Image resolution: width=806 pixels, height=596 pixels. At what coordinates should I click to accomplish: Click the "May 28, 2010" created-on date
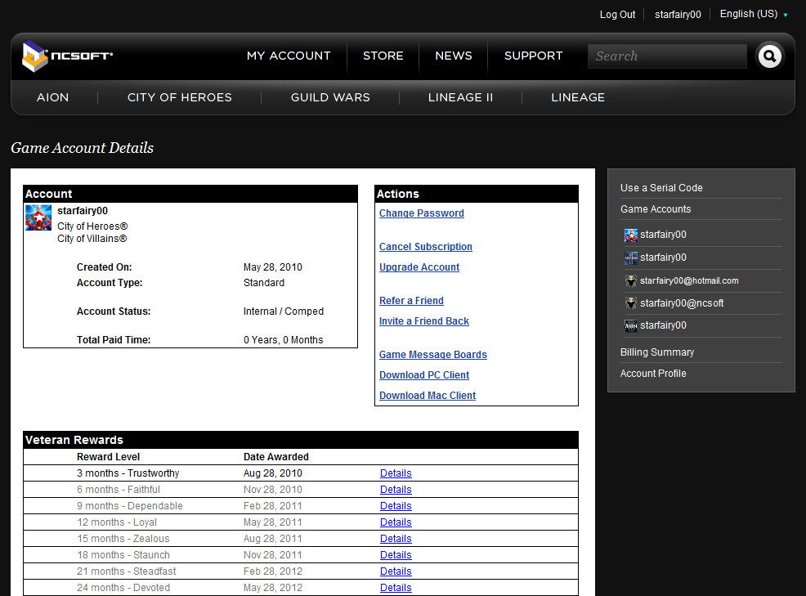(x=273, y=267)
